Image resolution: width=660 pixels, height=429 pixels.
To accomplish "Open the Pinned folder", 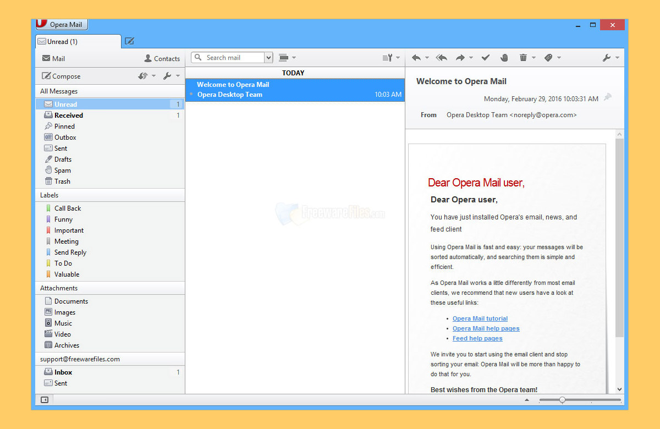I will (110, 127).
